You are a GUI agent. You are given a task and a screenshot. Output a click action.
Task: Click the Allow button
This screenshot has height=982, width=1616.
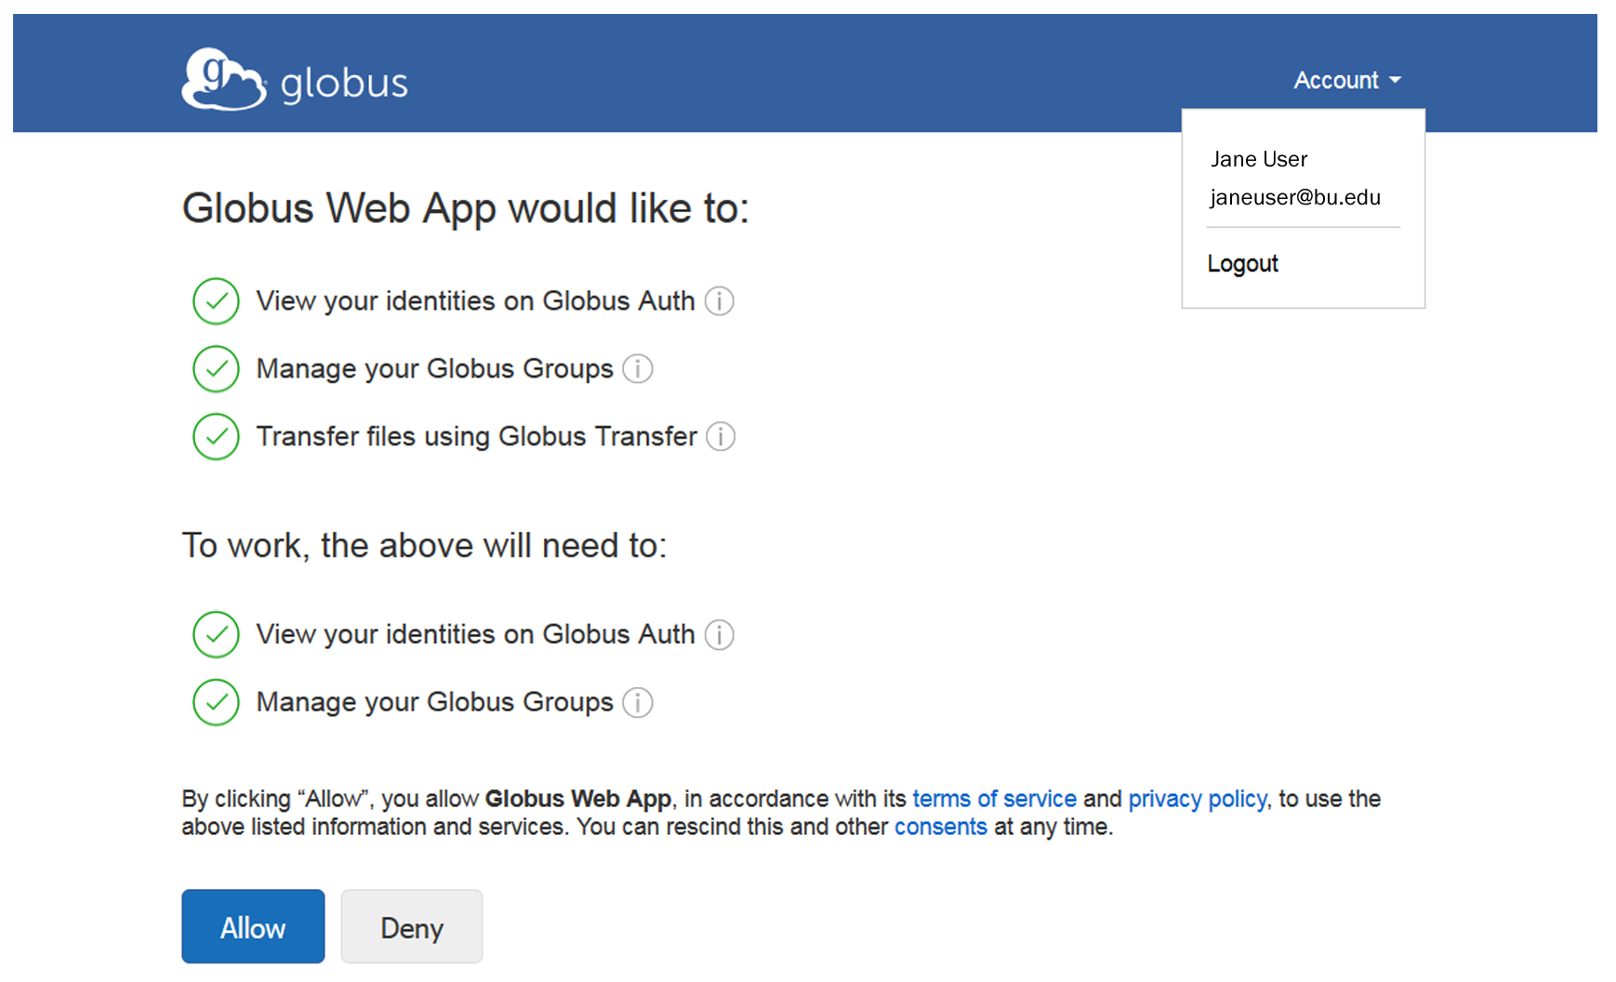253,926
